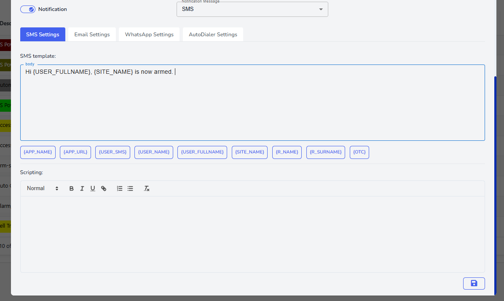Click inside the SMS template body field

coord(252,105)
